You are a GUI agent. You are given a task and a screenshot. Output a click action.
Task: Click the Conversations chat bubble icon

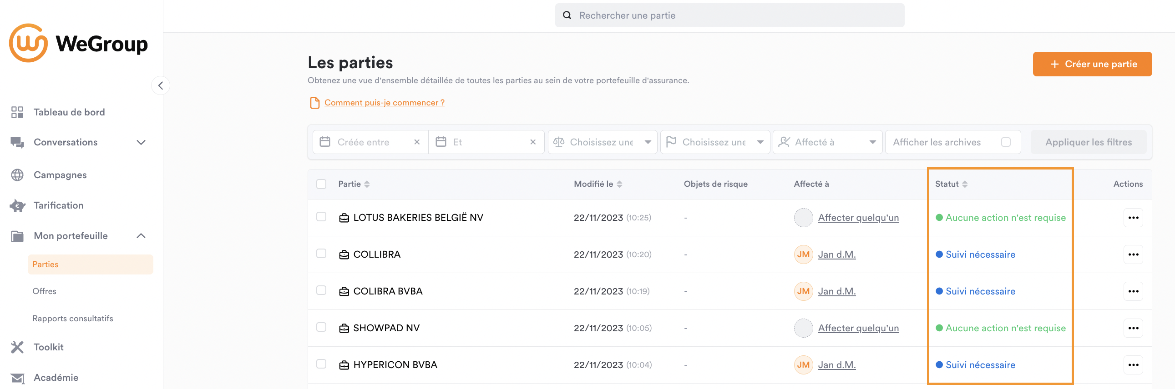click(17, 143)
